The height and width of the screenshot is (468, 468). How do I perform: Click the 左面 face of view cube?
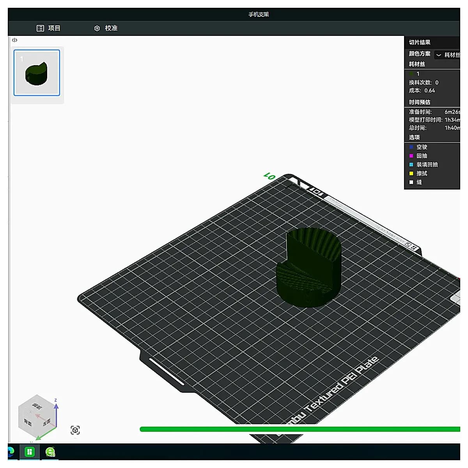tap(46, 422)
